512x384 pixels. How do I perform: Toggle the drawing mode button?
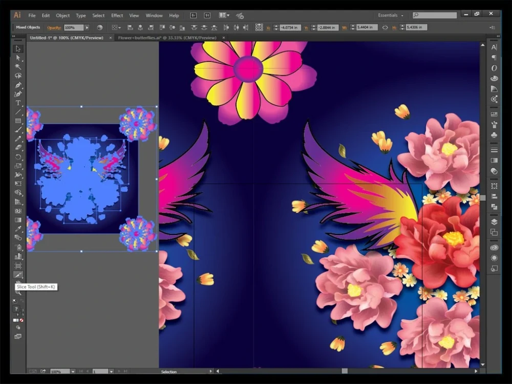click(x=18, y=328)
